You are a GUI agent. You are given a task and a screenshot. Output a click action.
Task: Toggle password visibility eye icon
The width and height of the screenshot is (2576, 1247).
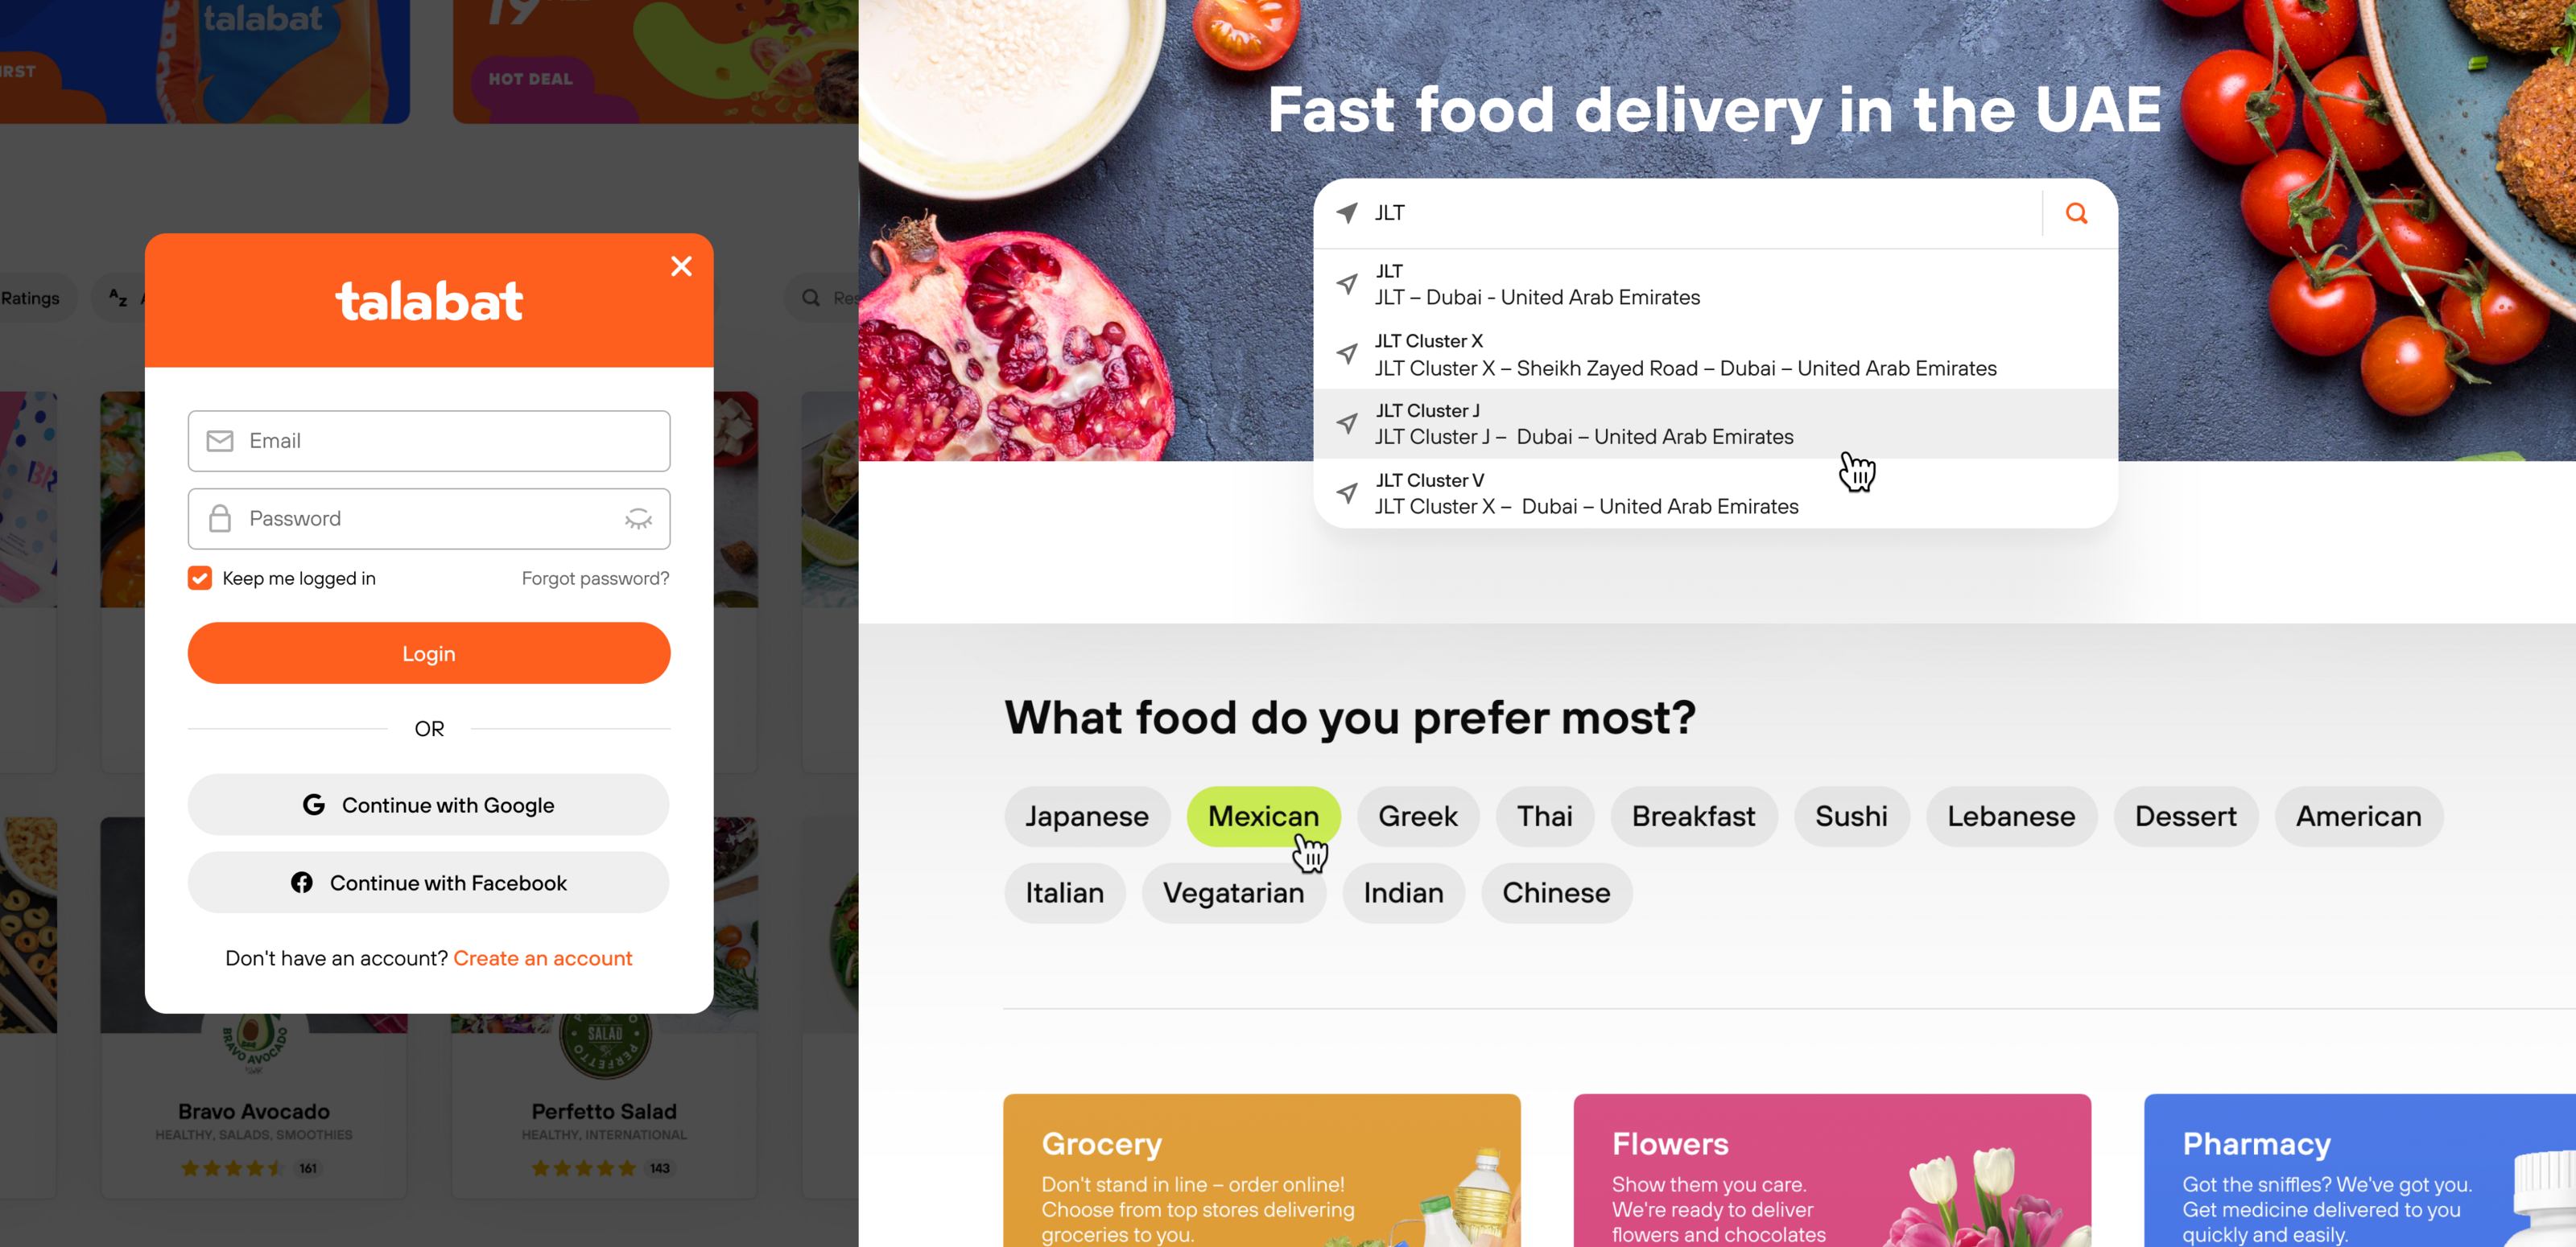click(638, 519)
